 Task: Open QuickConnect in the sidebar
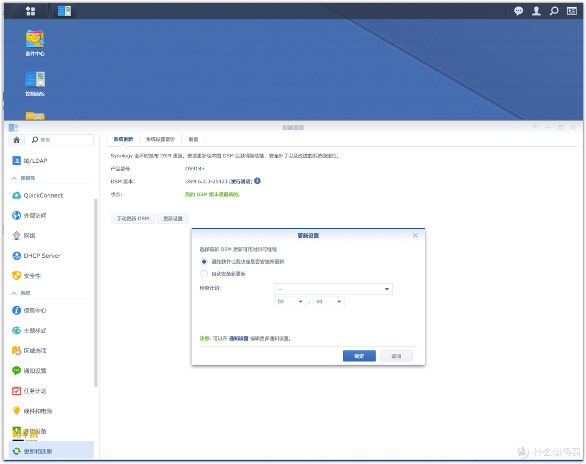point(43,195)
